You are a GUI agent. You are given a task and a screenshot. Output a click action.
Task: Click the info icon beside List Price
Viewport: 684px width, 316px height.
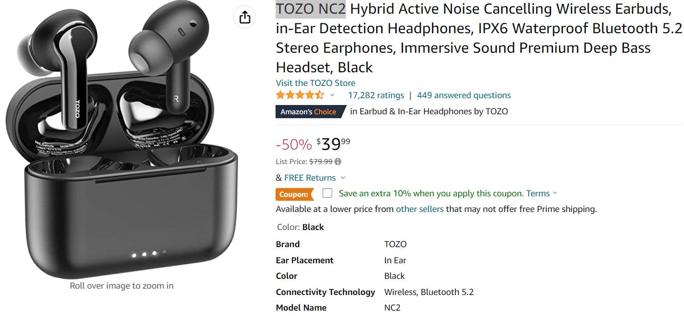338,162
